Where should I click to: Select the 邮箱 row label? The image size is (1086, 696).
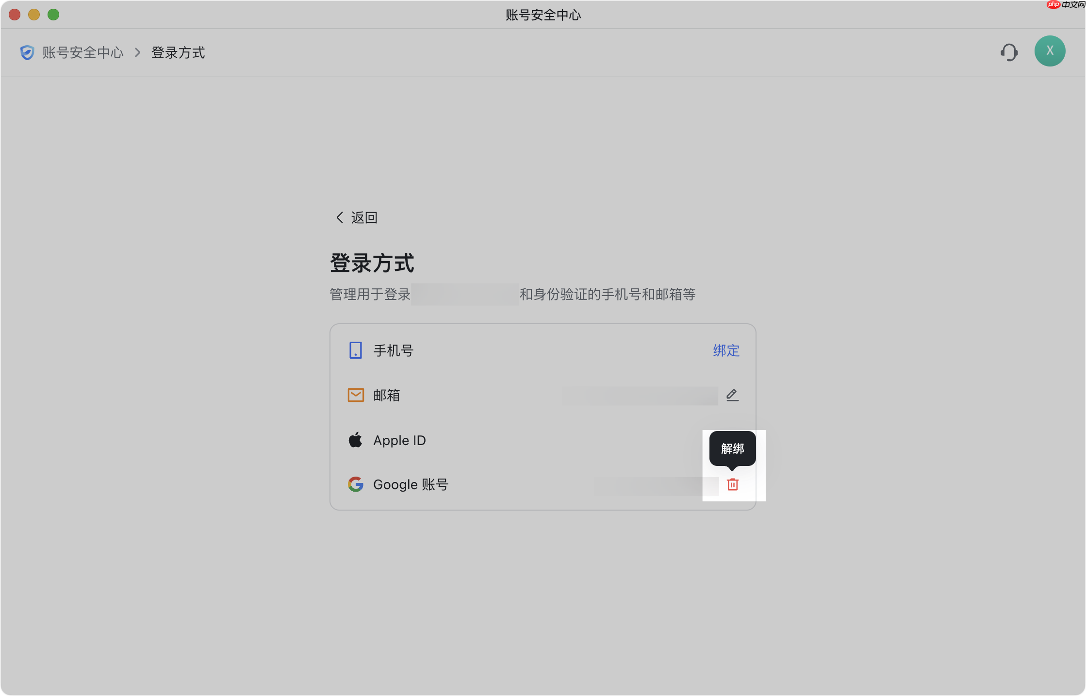pyautogui.click(x=387, y=395)
